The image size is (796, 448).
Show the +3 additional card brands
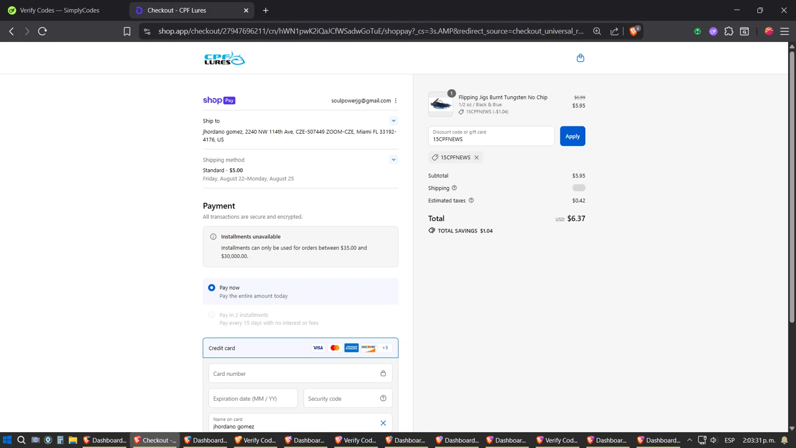385,348
